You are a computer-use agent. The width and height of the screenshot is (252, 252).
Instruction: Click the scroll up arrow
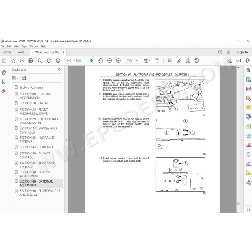238,67
